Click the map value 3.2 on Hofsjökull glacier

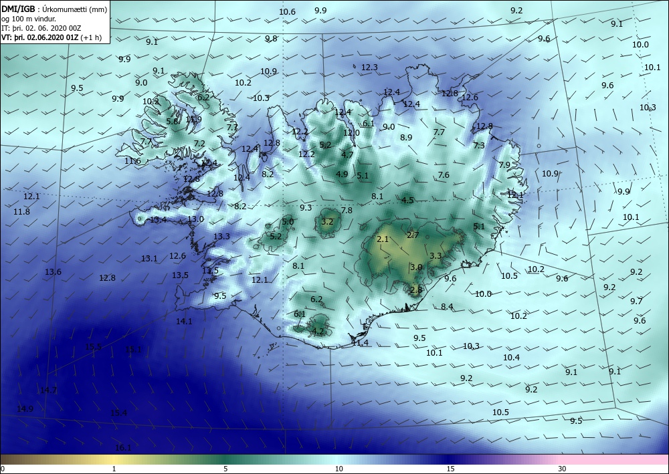327,222
